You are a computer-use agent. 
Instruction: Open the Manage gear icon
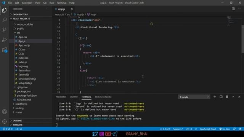pyautogui.click(x=4, y=121)
